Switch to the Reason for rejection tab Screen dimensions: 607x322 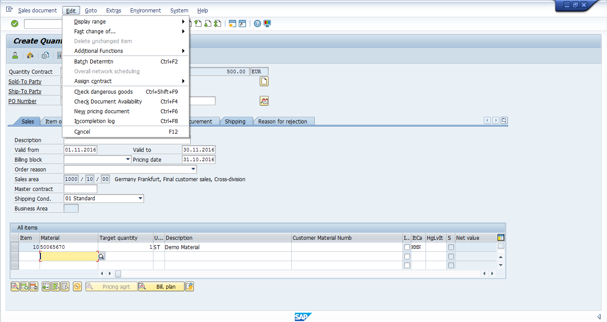point(283,121)
